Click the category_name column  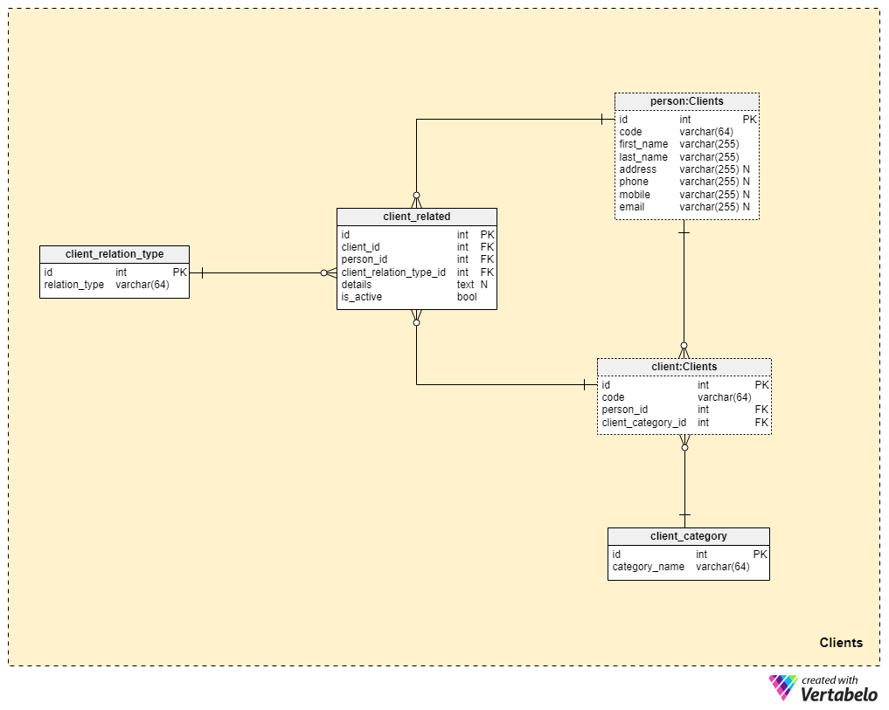pos(688,567)
